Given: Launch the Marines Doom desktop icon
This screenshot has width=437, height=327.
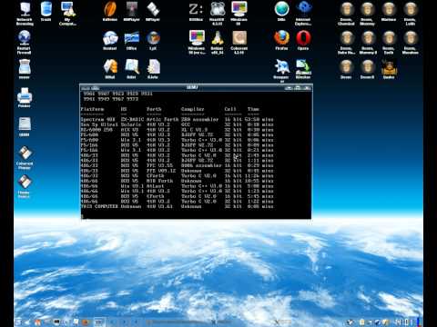Looking at the screenshot, I should (389, 11).
